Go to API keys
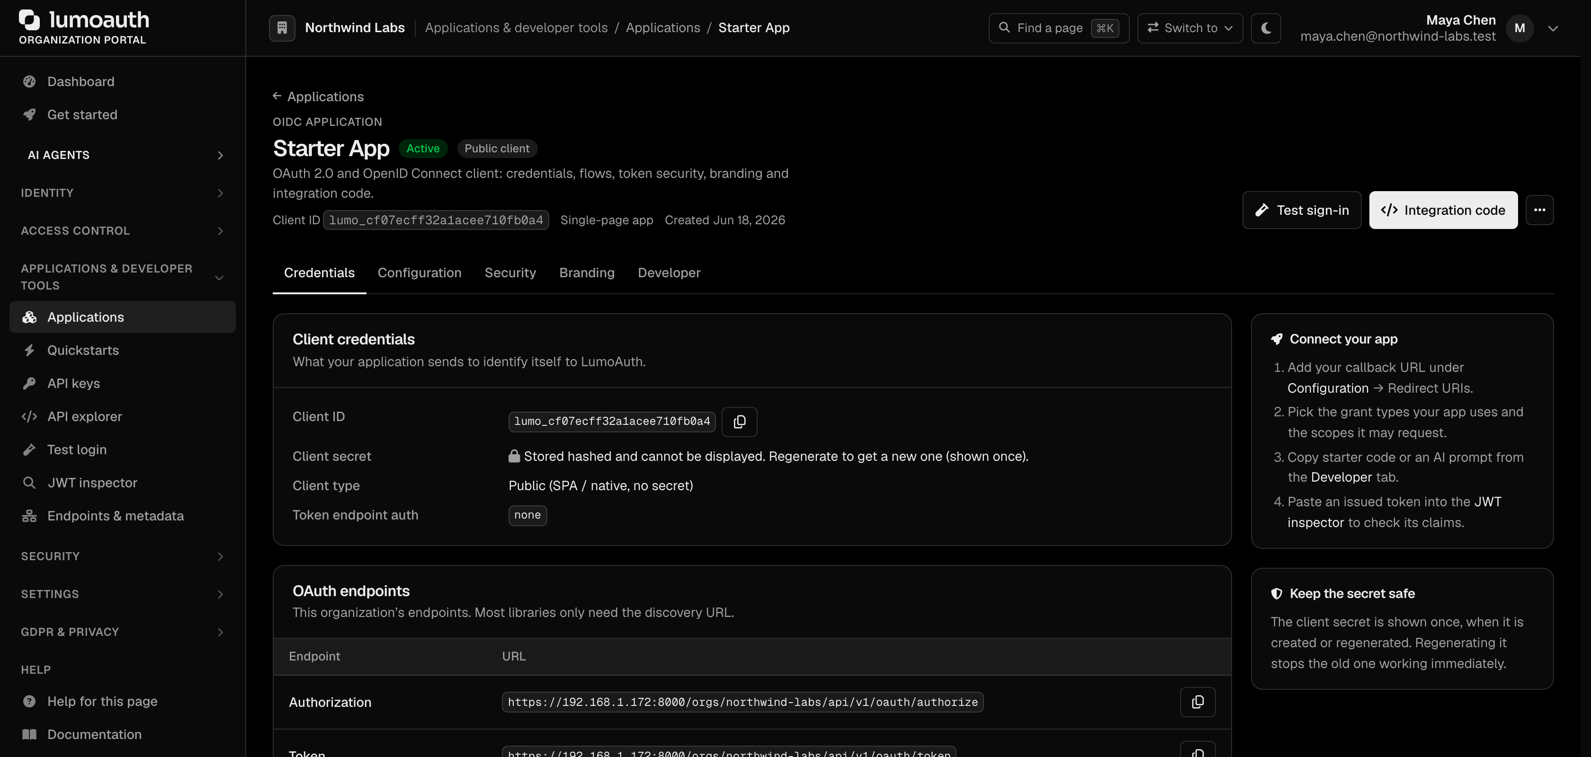The height and width of the screenshot is (757, 1591). (x=122, y=384)
